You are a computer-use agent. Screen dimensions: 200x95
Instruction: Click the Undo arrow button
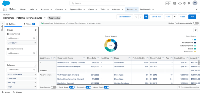tap(136, 17)
